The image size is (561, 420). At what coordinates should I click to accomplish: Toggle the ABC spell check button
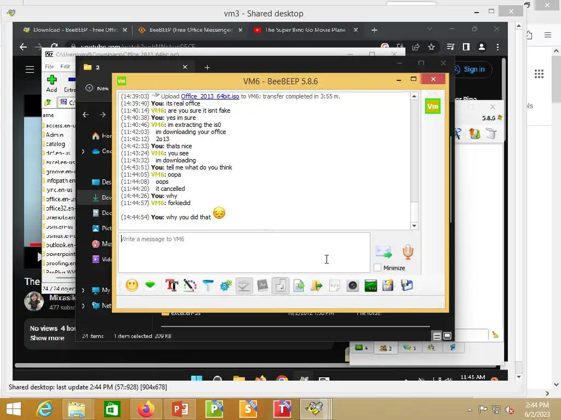click(x=244, y=285)
